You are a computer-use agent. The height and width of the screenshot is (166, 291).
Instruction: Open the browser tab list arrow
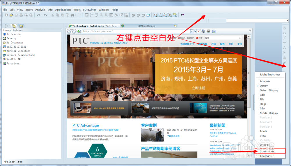coord(67,27)
